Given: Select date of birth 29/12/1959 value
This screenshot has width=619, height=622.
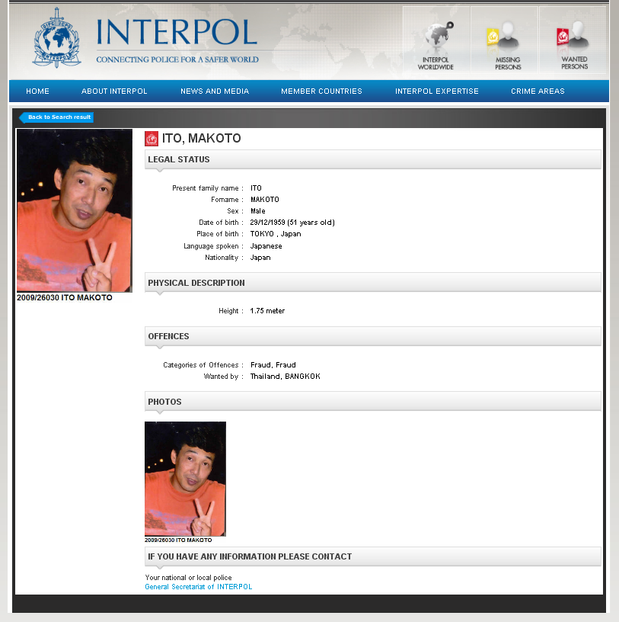Looking at the screenshot, I should point(292,223).
